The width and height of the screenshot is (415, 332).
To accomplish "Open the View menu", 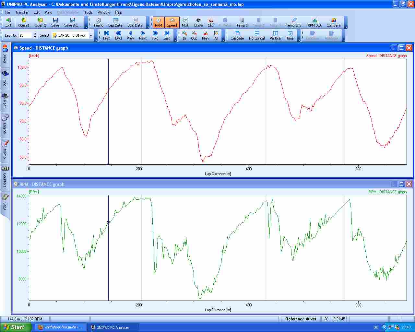I will pos(48,12).
